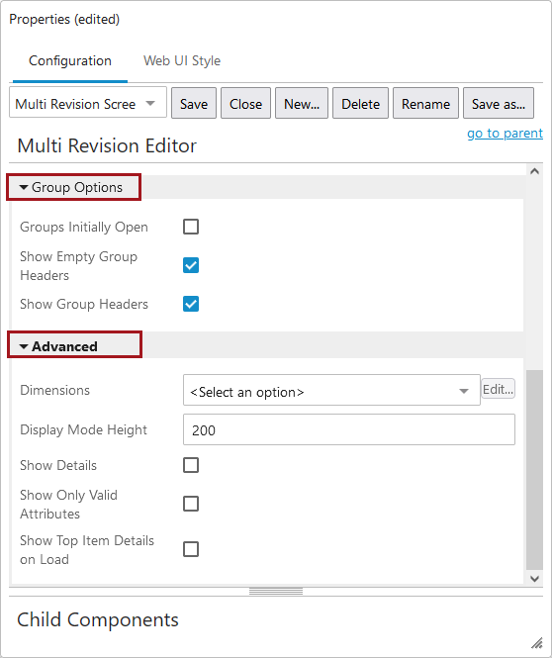The image size is (552, 658).
Task: Open the Dimensions select option dropdown
Action: click(x=331, y=390)
